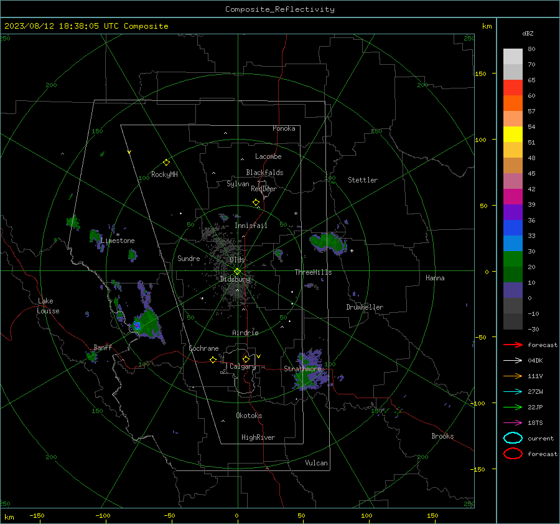Click the green 22JP arrow icon
The width and height of the screenshot is (560, 524).
[513, 407]
